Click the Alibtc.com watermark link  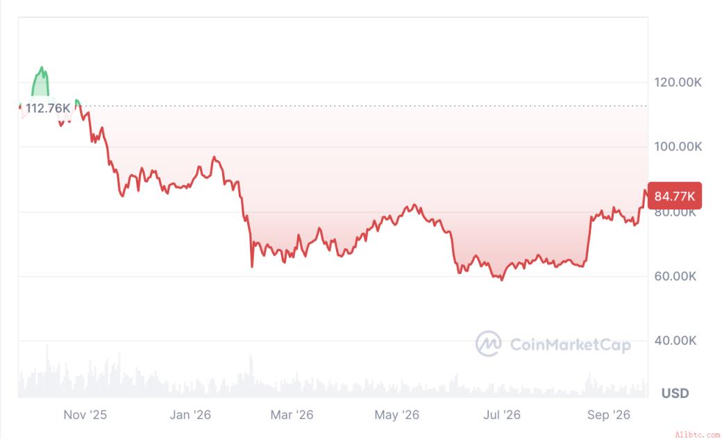[x=697, y=434]
